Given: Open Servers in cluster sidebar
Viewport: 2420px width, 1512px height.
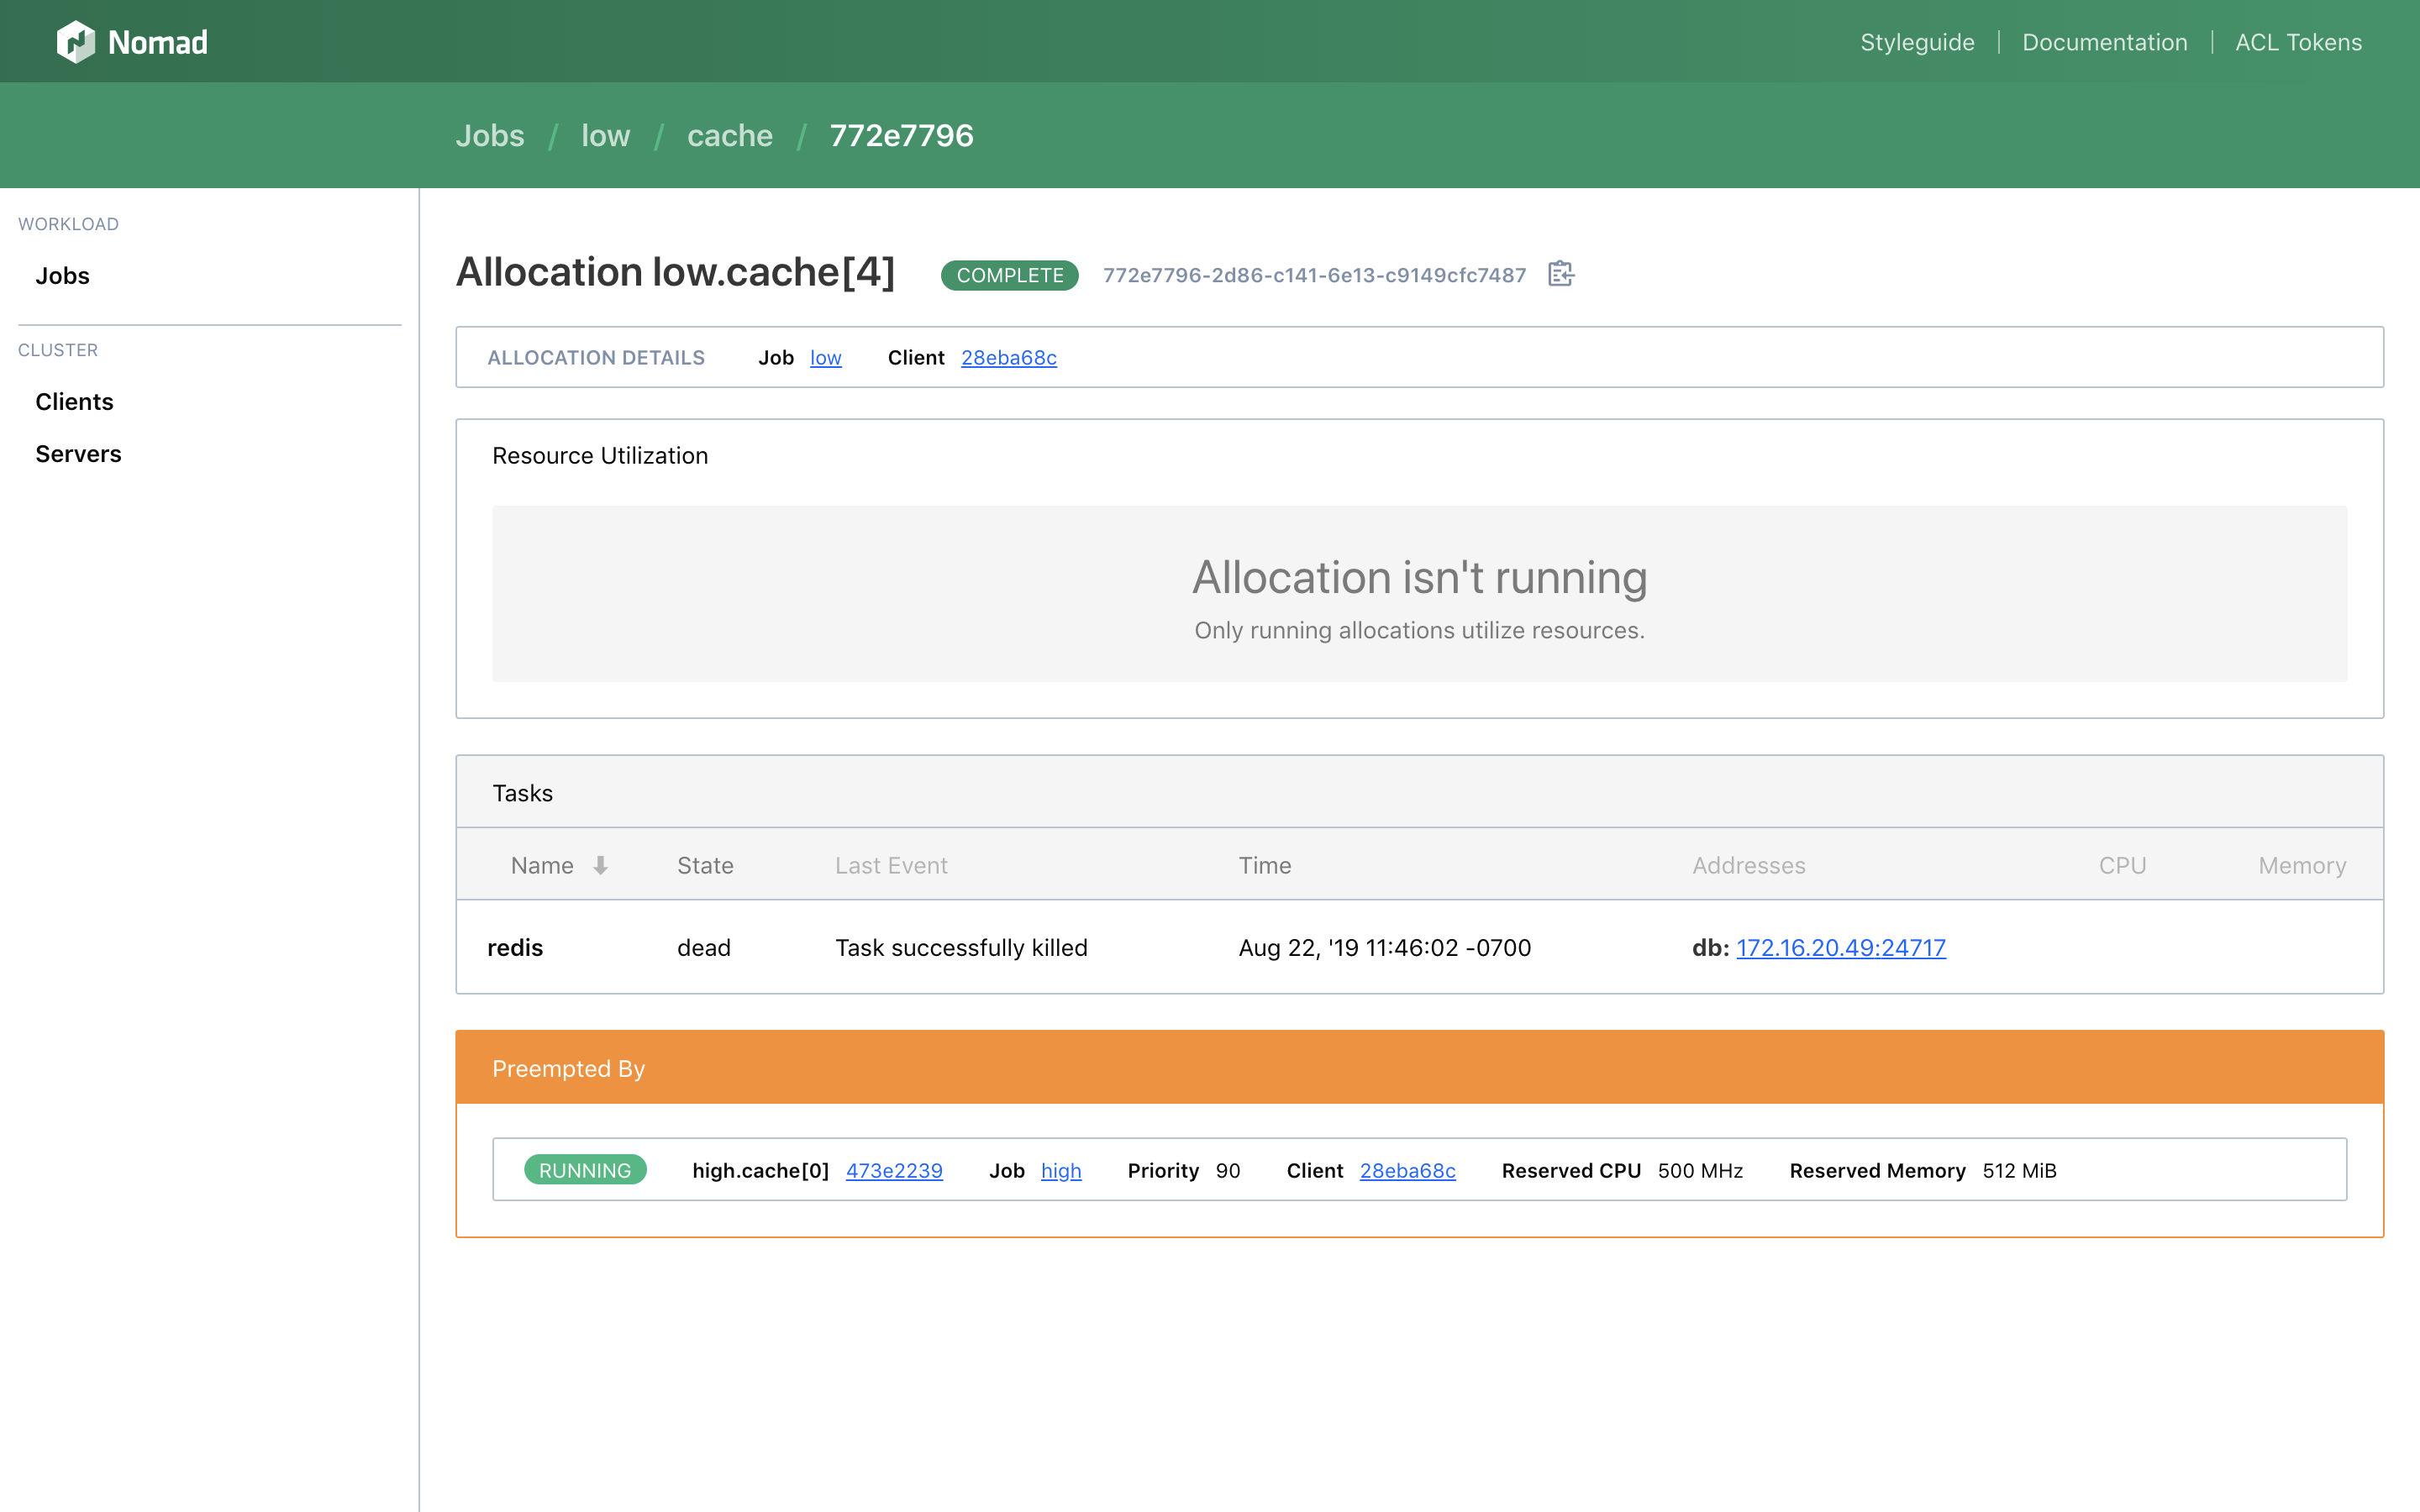Looking at the screenshot, I should 78,453.
